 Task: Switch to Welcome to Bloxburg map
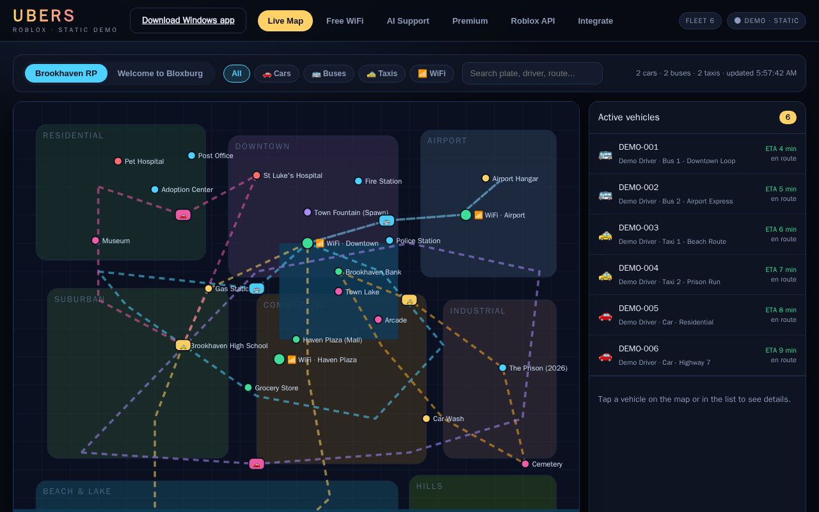(x=160, y=73)
